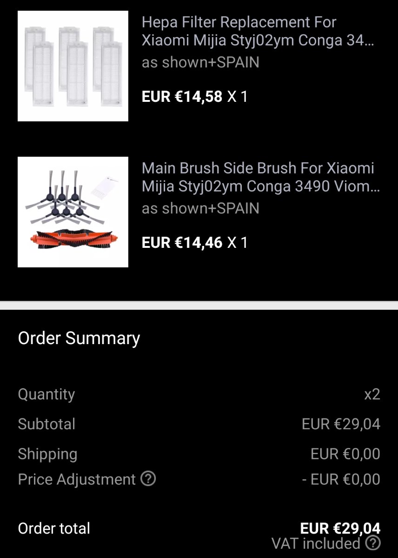Open the Hepa Filter product thumbnail
398x558 pixels.
point(73,66)
